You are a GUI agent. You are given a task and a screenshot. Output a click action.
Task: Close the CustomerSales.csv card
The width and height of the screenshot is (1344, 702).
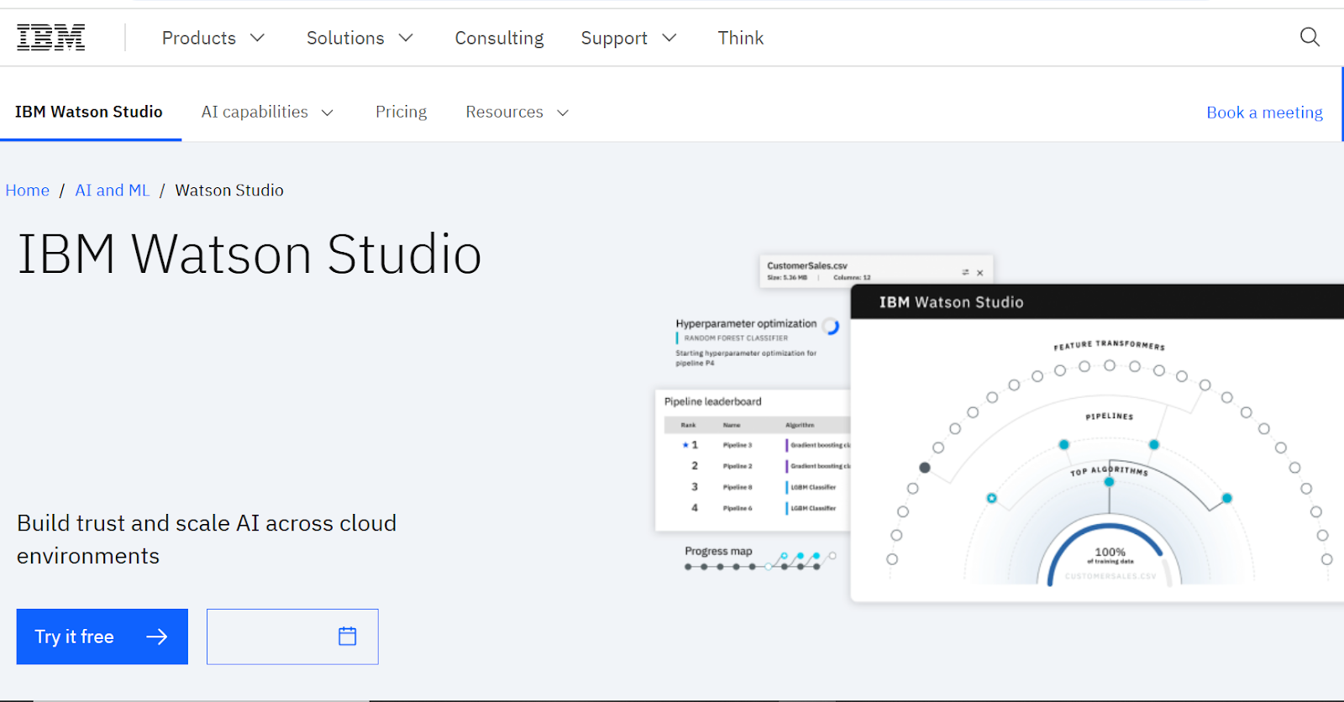(980, 273)
